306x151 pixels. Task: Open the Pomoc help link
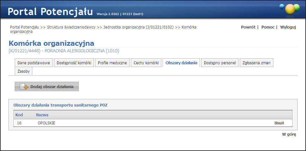pyautogui.click(x=268, y=27)
